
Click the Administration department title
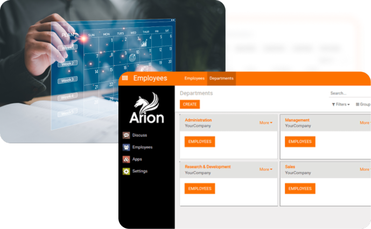(x=198, y=120)
